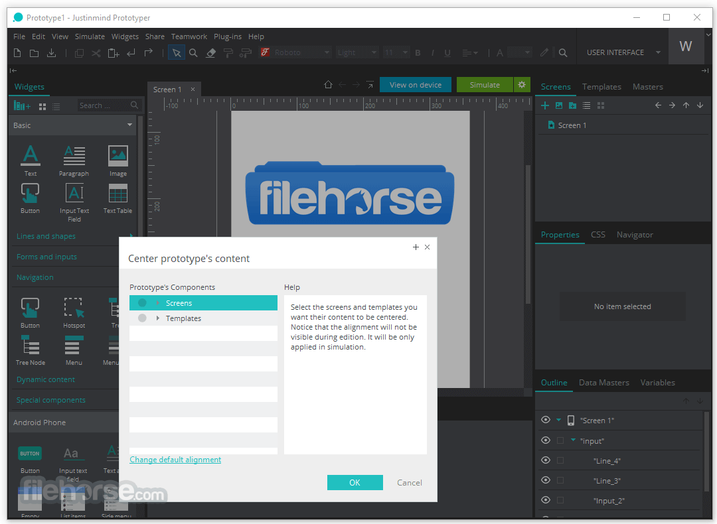This screenshot has width=717, height=524.
Task: Switch widgets to list view icon
Action: coord(56,106)
